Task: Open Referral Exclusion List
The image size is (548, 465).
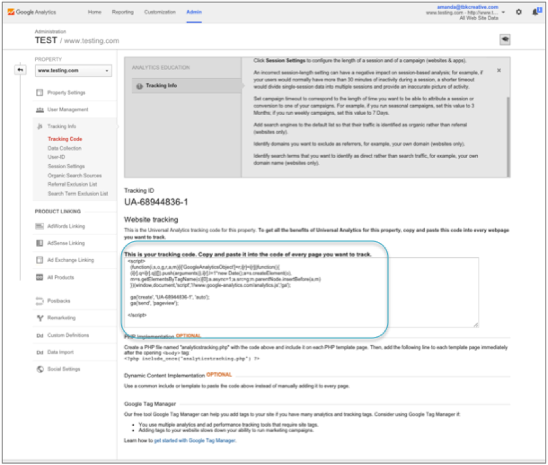Action: (x=72, y=184)
